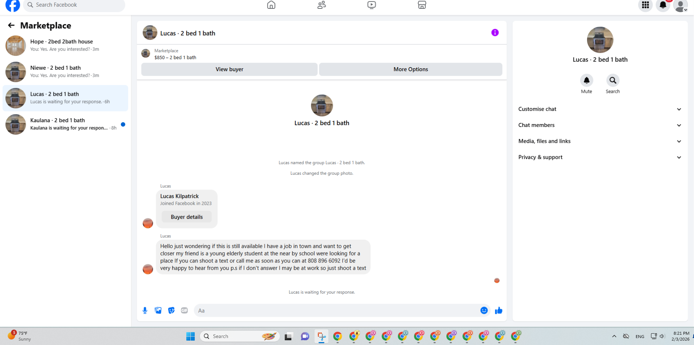The height and width of the screenshot is (345, 694).
Task: Open Facebook home logo
Action: click(13, 5)
